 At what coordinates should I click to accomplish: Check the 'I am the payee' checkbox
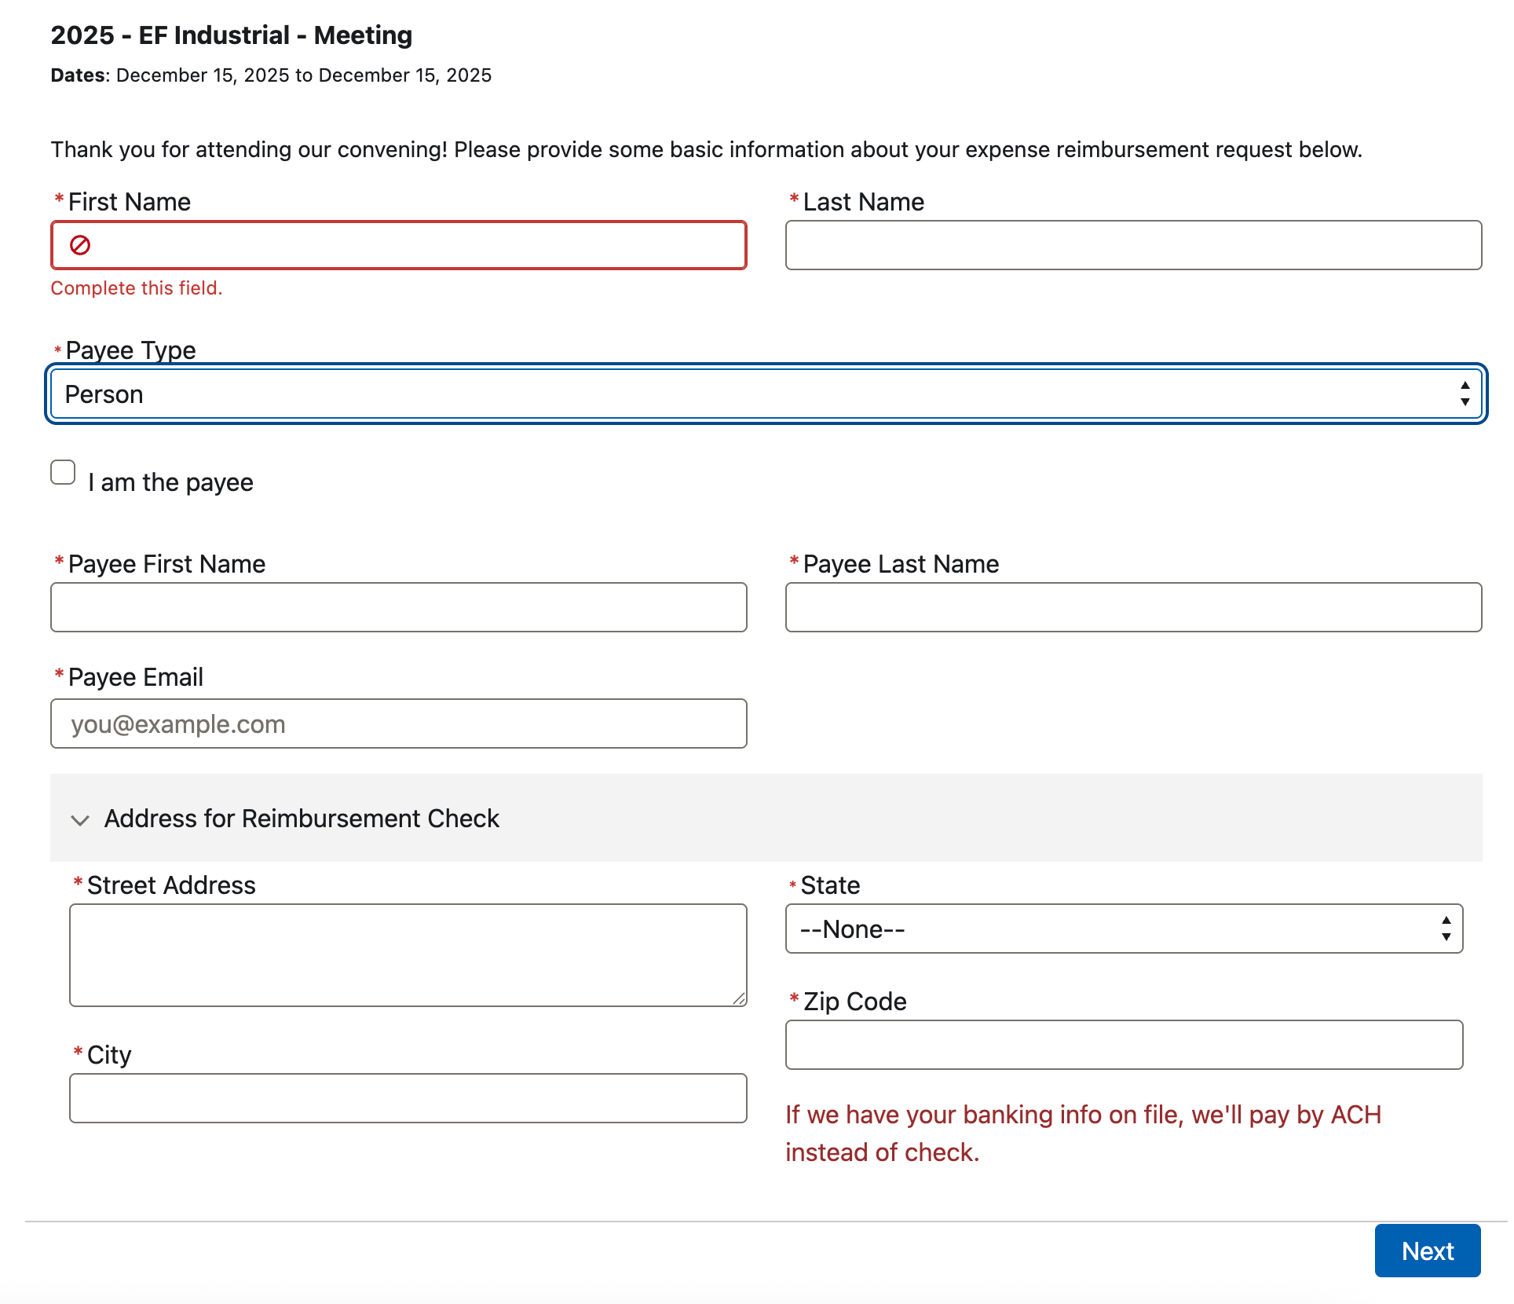tap(63, 472)
